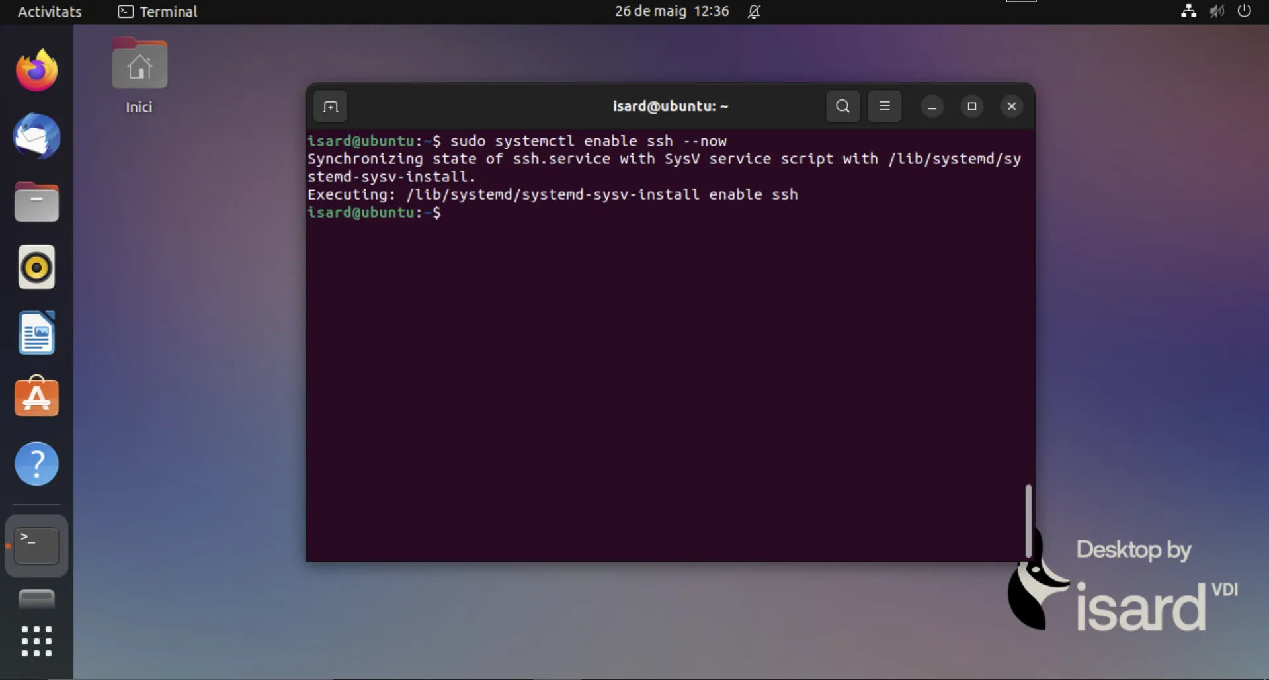Click the terminal scrollbar
This screenshot has width=1269, height=680.
coord(1028,521)
